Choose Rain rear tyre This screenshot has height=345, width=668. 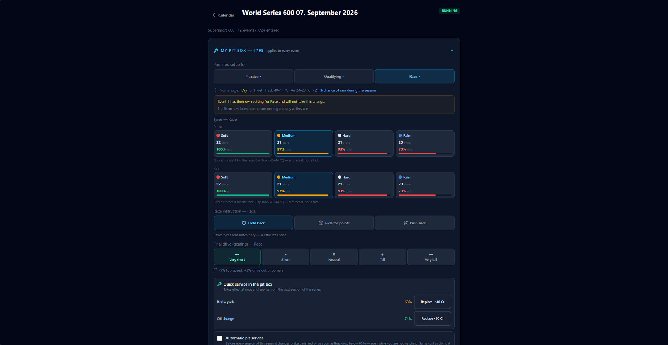point(425,185)
